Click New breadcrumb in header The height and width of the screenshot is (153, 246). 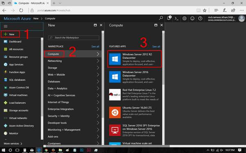click(x=36, y=18)
